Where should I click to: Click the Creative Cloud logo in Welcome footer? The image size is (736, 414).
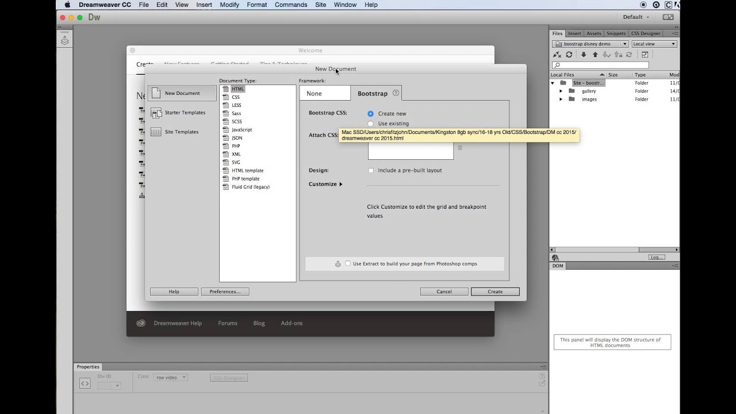tap(141, 323)
